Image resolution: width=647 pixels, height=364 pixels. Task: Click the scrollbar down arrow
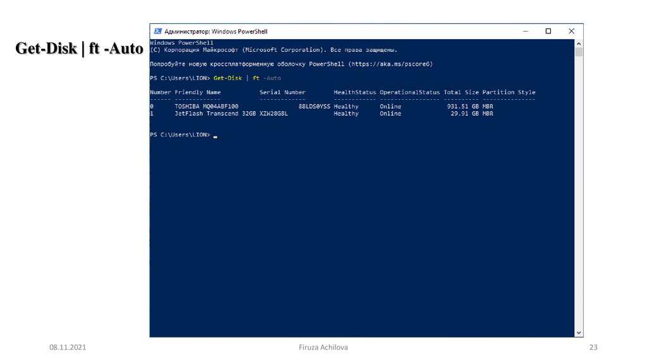(x=579, y=332)
